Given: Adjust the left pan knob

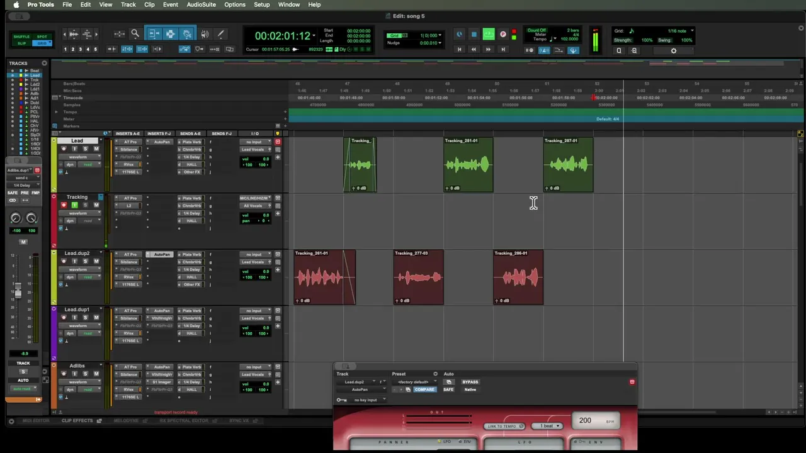Looking at the screenshot, I should 16,218.
